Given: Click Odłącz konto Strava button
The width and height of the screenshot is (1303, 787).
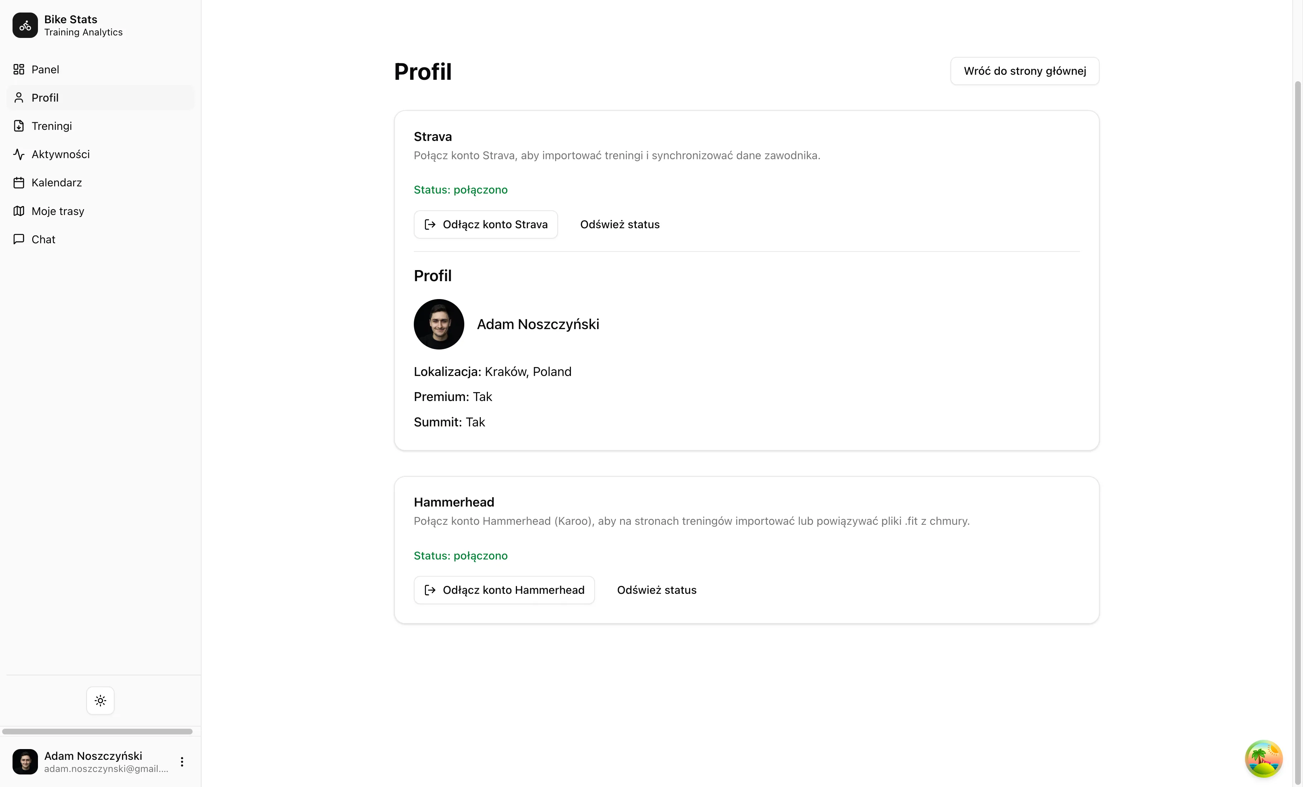Looking at the screenshot, I should coord(485,225).
